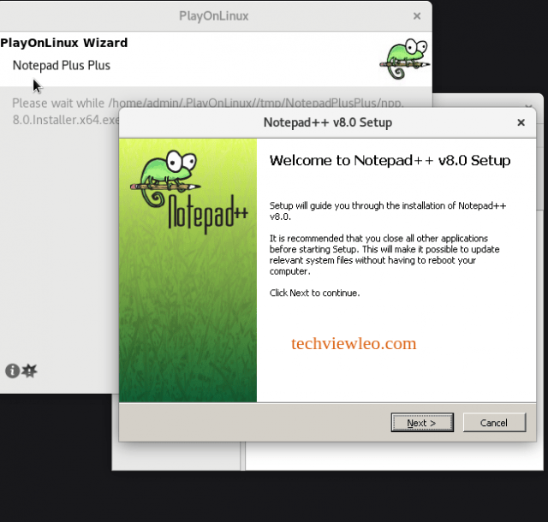Click the Notepad++ logo image in setup dialog
The height and width of the screenshot is (522, 548).
click(188, 193)
